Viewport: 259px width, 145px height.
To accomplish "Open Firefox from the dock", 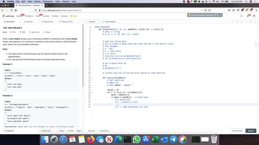I will pos(91,139).
